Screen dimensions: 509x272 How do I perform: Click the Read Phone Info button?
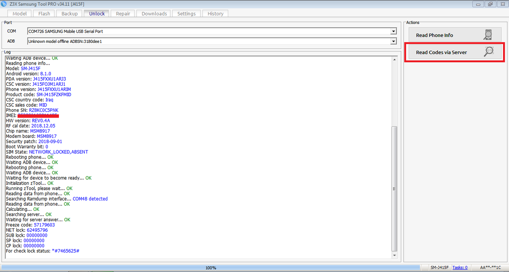coord(455,35)
